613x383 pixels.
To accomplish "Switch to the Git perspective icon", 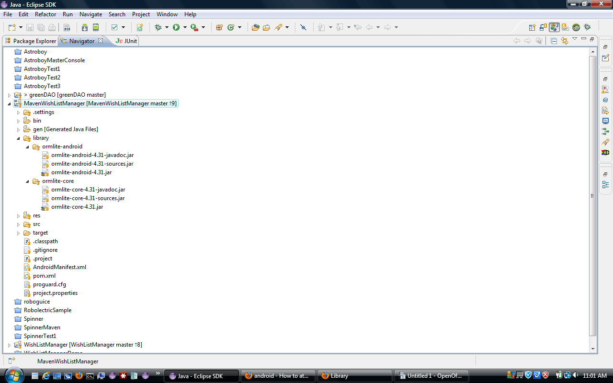I will 565,27.
